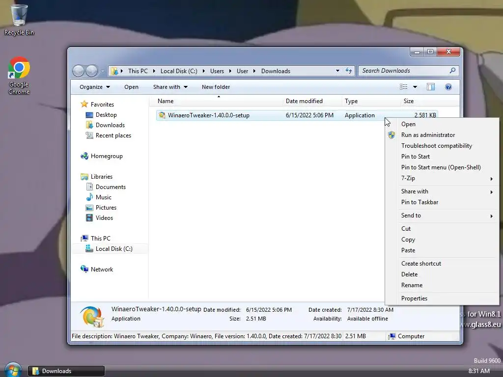
Task: Click the Back navigation button in Explorer
Action: click(x=78, y=71)
